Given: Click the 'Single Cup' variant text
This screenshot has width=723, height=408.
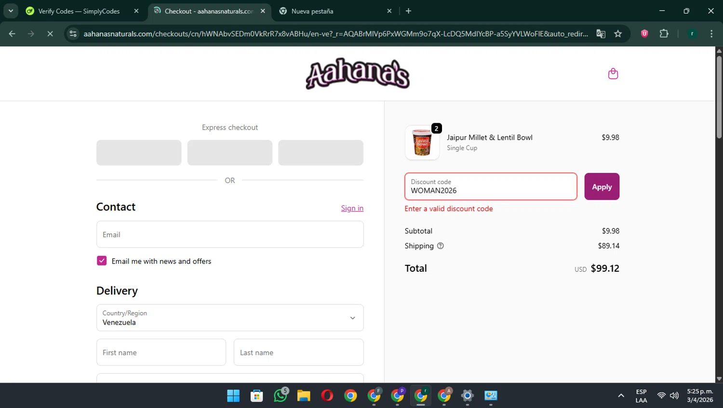Looking at the screenshot, I should point(462,148).
